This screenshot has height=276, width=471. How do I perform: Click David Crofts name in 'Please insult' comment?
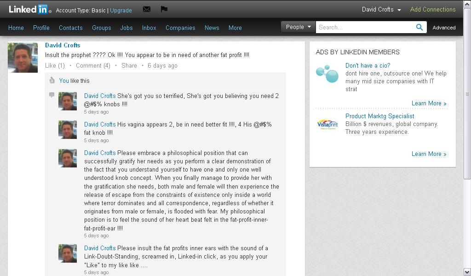(x=100, y=248)
